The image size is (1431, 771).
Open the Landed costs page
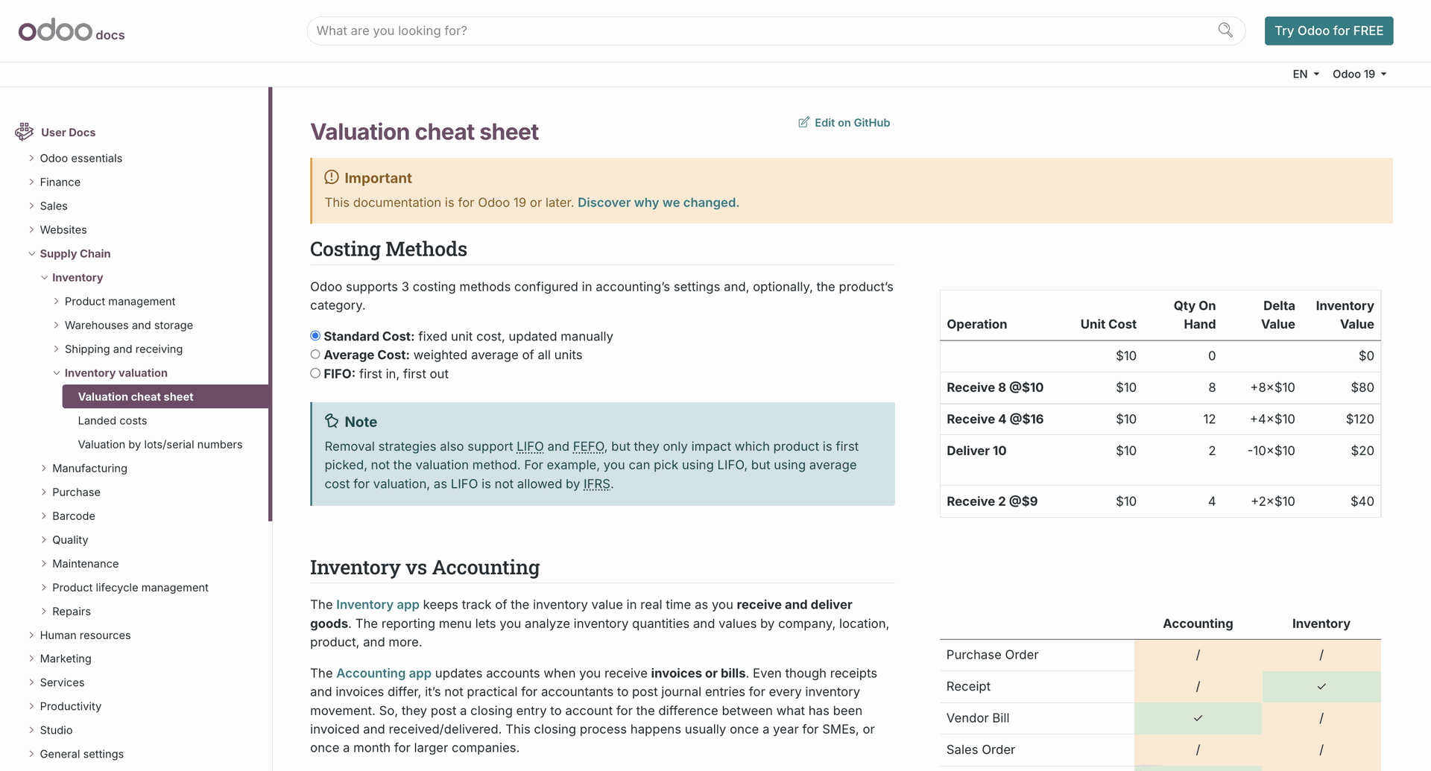tap(113, 421)
